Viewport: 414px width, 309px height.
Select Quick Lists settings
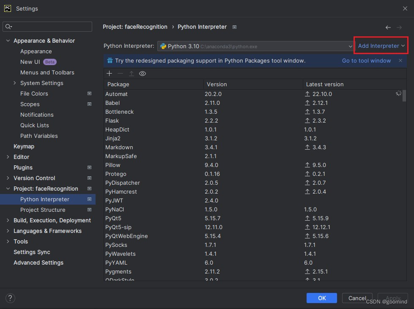click(x=35, y=125)
